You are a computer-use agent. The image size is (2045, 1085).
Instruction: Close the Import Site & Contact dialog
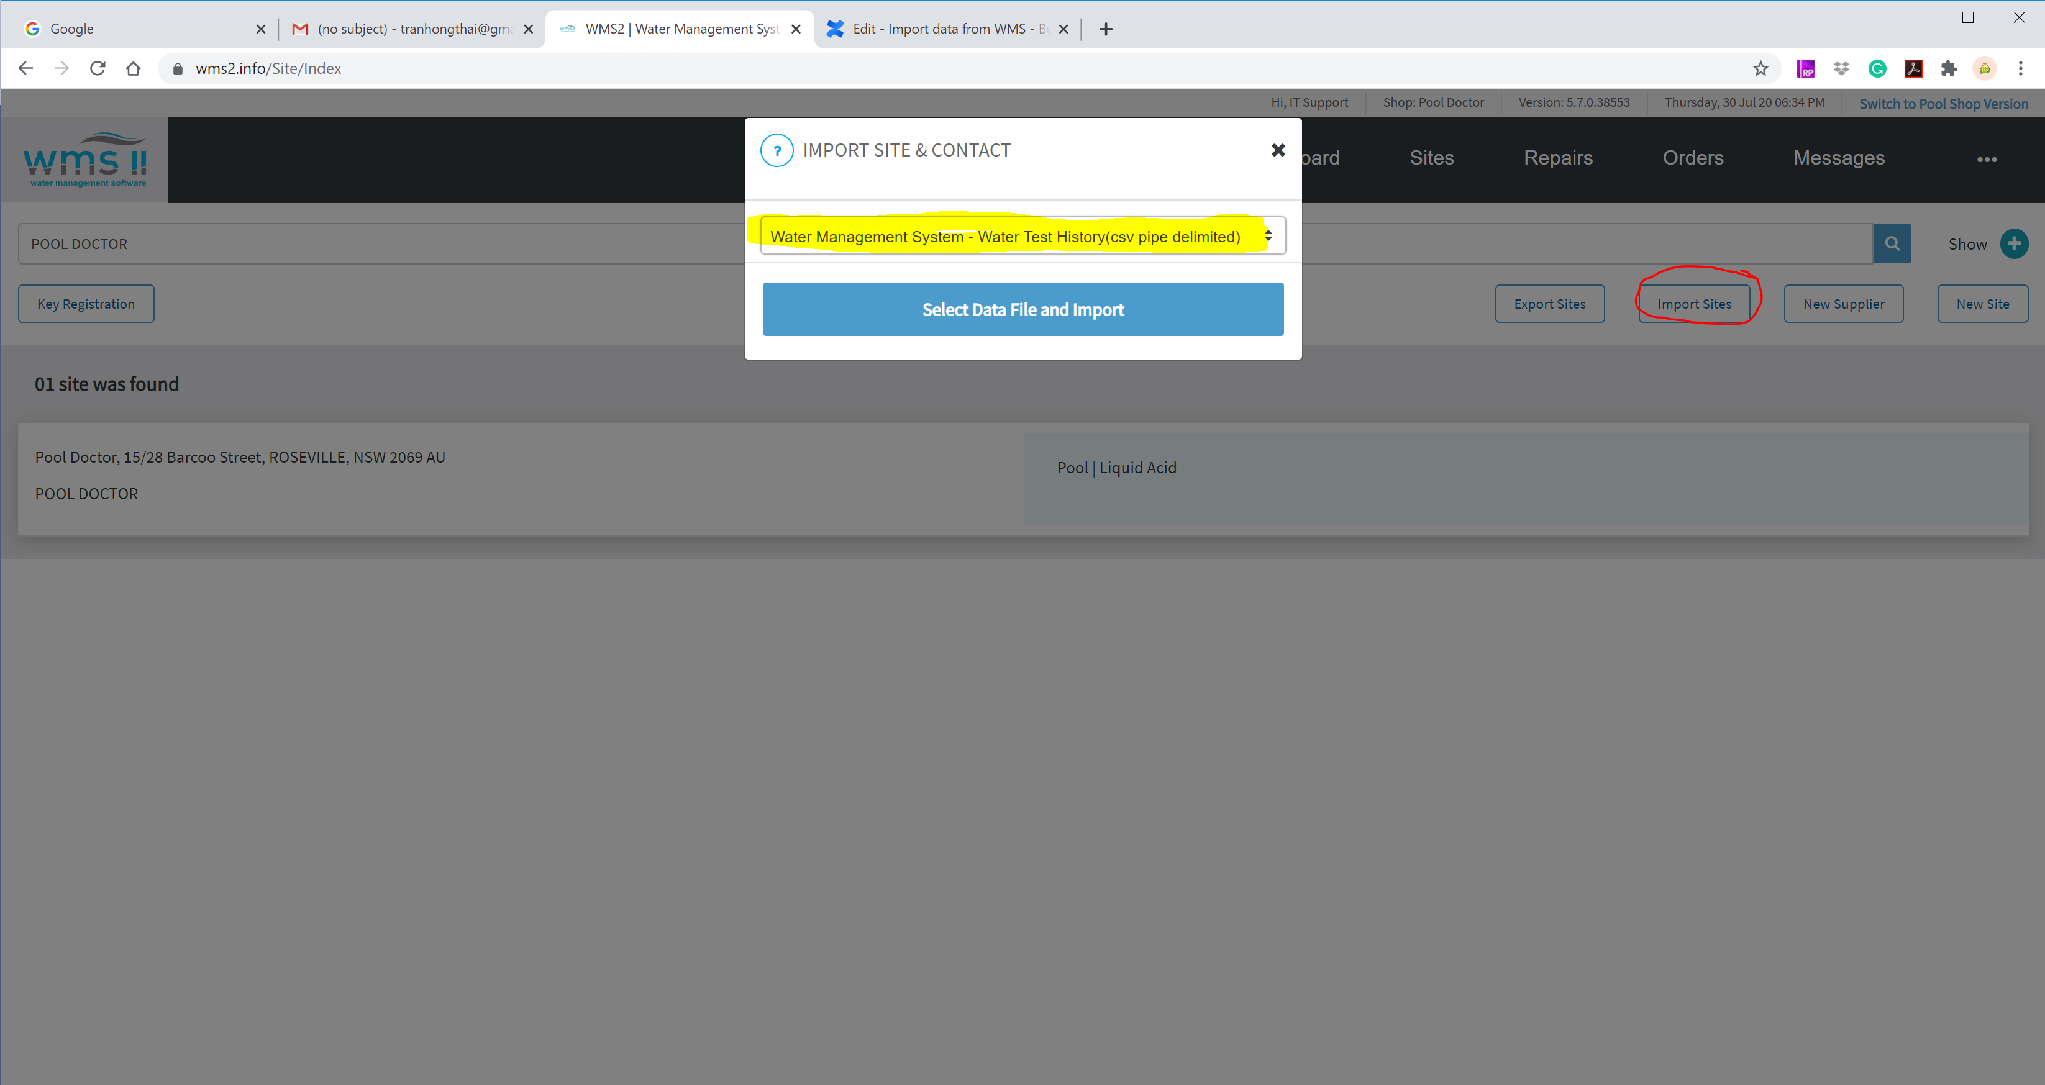click(x=1278, y=150)
